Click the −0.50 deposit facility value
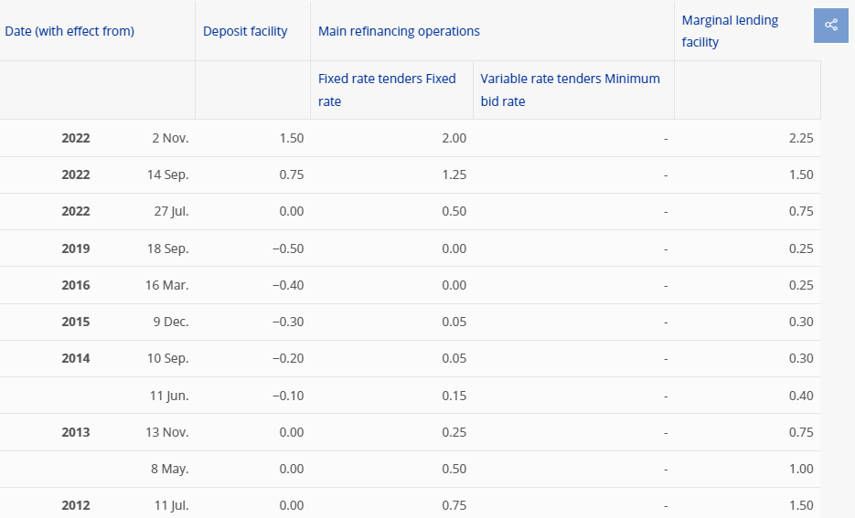 pos(288,248)
